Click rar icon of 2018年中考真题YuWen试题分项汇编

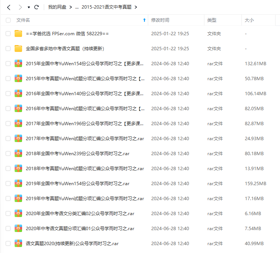pos(18,168)
